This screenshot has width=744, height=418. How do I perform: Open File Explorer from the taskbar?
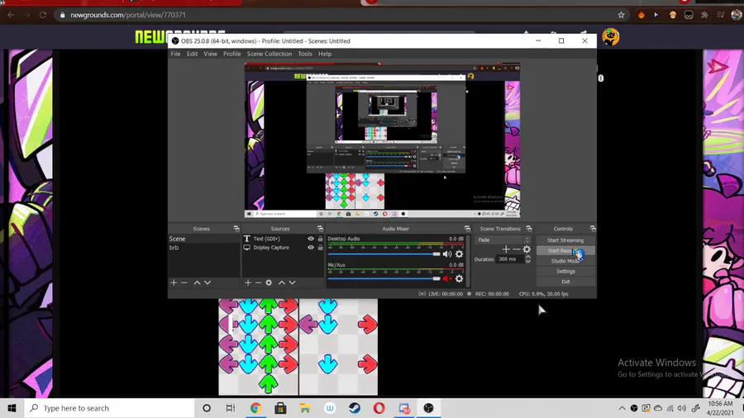(x=305, y=408)
